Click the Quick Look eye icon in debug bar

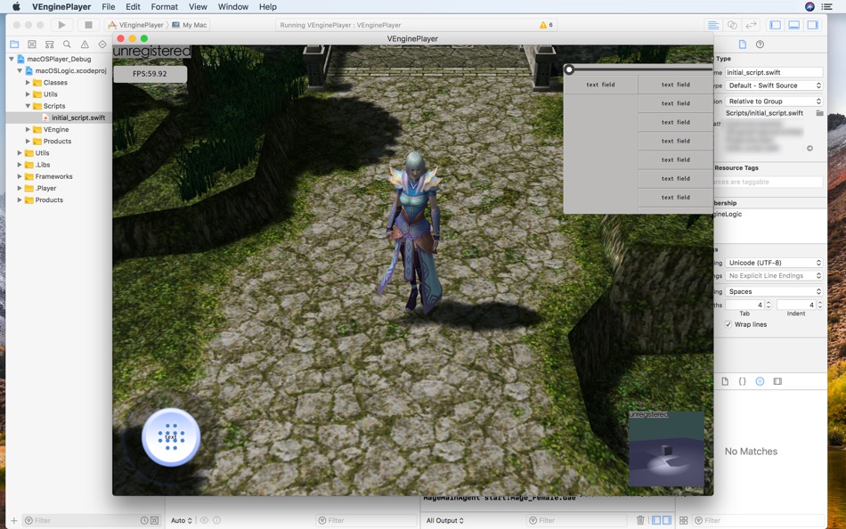pyautogui.click(x=205, y=520)
